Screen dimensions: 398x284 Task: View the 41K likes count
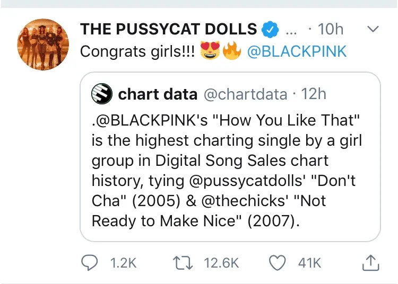coord(309,263)
